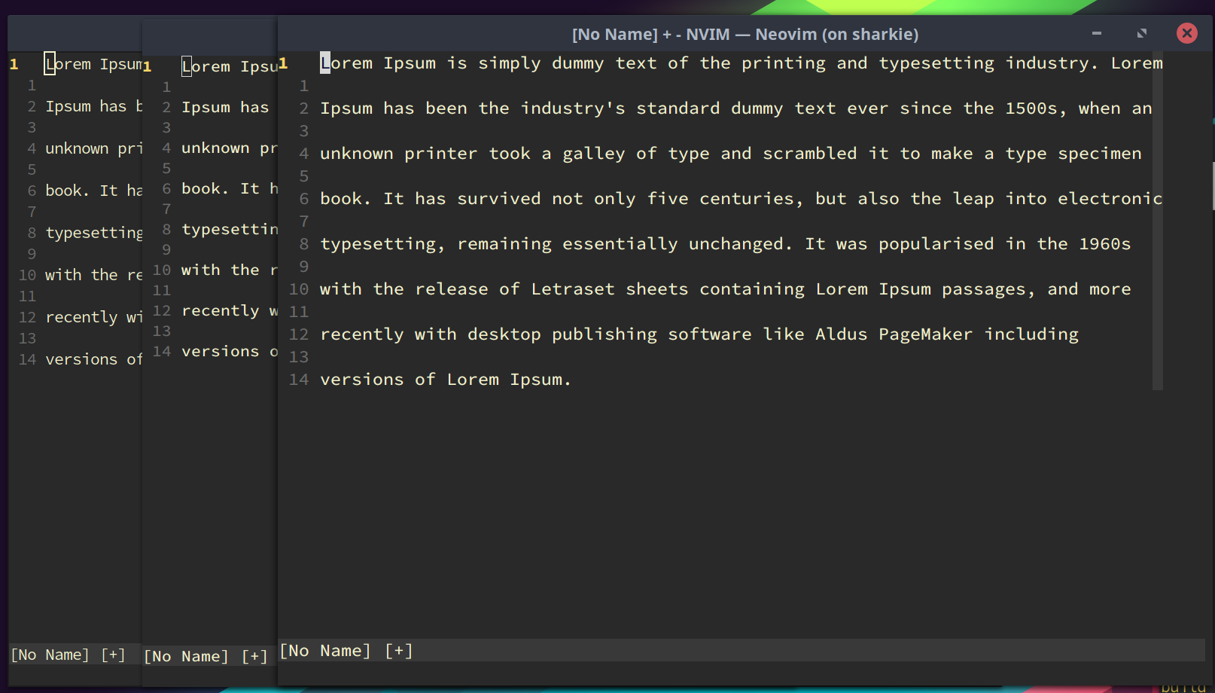Click the minimize button on the Neovim window
The image size is (1215, 693).
coord(1096,33)
